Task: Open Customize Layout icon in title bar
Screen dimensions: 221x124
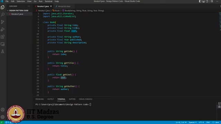Action: [x=212, y=1]
